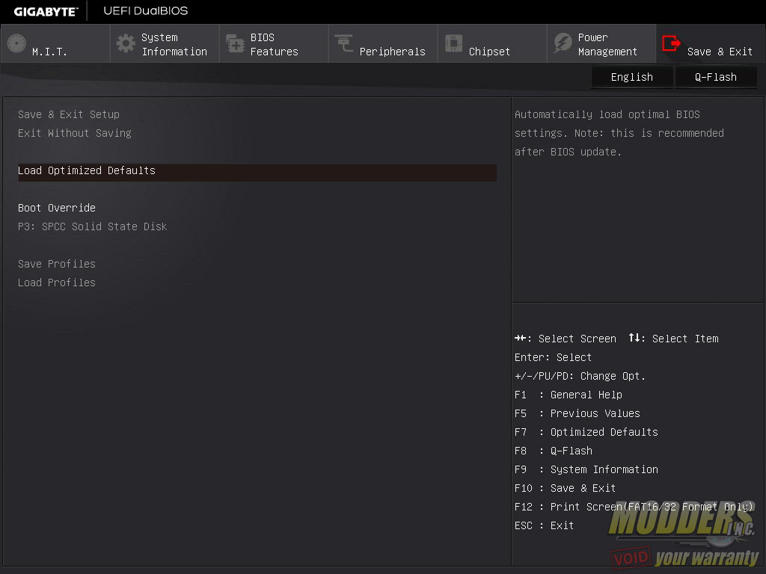Open the English language selector
Image resolution: width=766 pixels, height=574 pixels.
pos(631,77)
